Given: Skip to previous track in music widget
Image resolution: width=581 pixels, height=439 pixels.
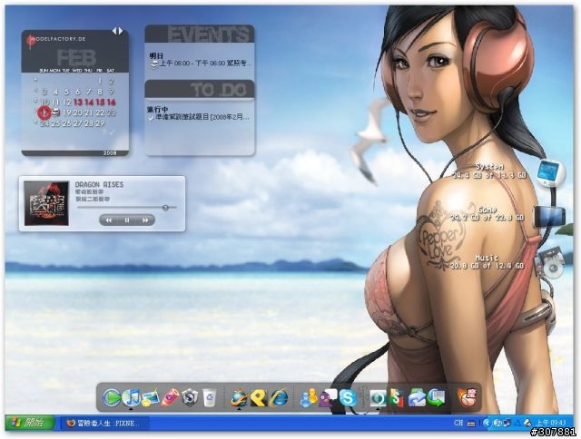Looking at the screenshot, I should [x=109, y=220].
